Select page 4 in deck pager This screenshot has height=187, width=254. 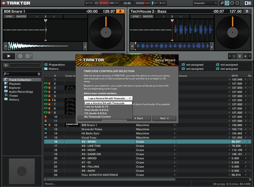pyautogui.click(x=245, y=56)
